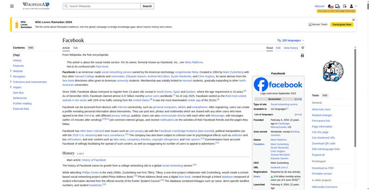Switch to the Talk tab
Viewport: 369px width, 190px height.
tap(75, 47)
